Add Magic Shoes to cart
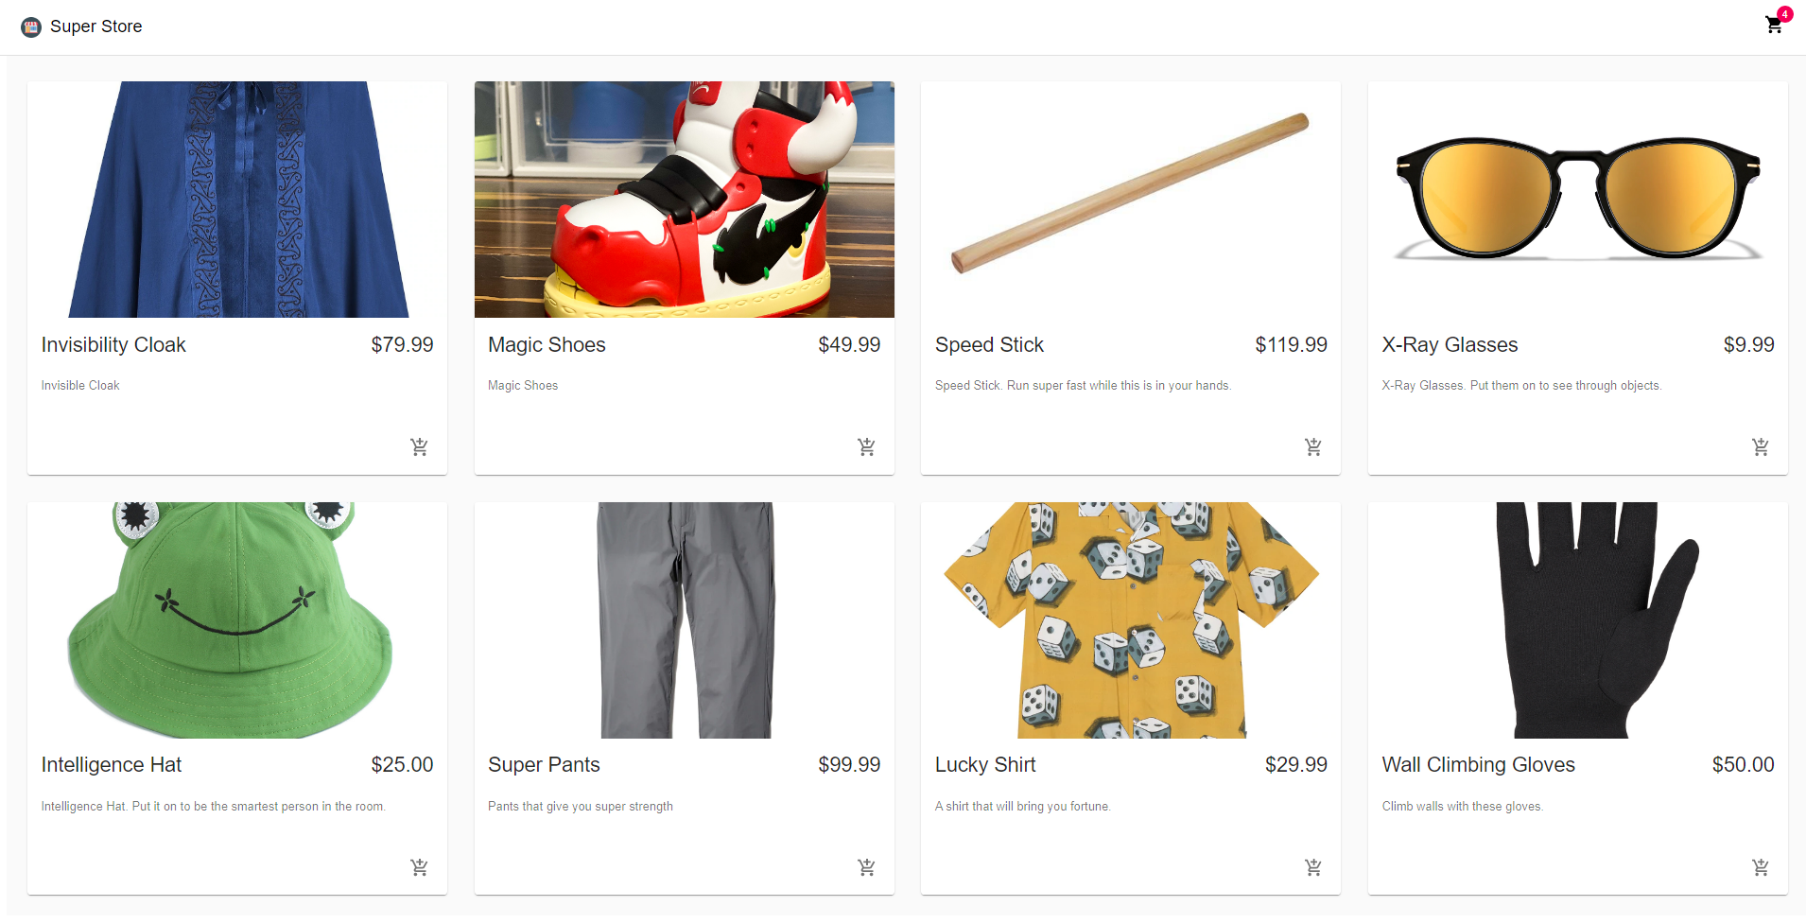 point(866,446)
